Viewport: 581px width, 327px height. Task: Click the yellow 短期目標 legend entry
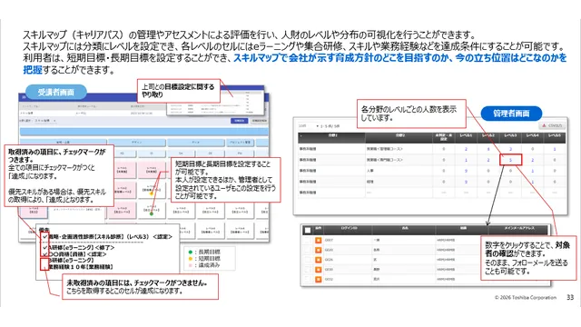click(x=204, y=258)
